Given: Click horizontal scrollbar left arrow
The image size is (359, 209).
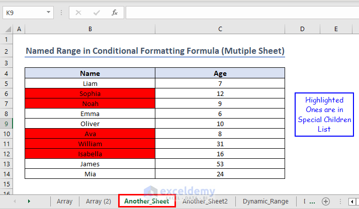Looking at the screenshot, I should coord(351,201).
